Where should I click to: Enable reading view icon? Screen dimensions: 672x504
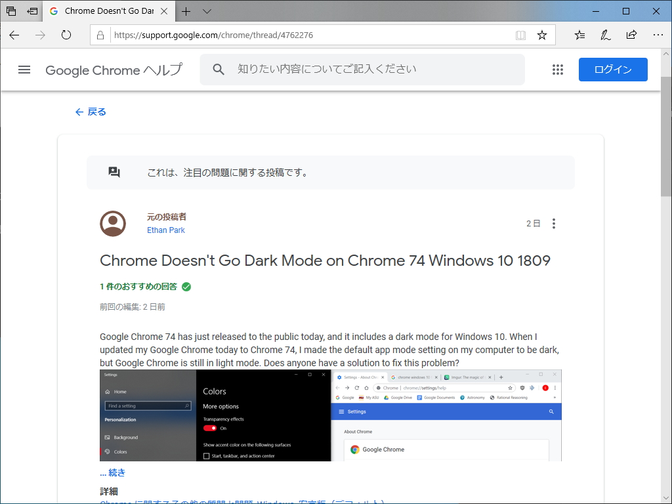coord(520,35)
